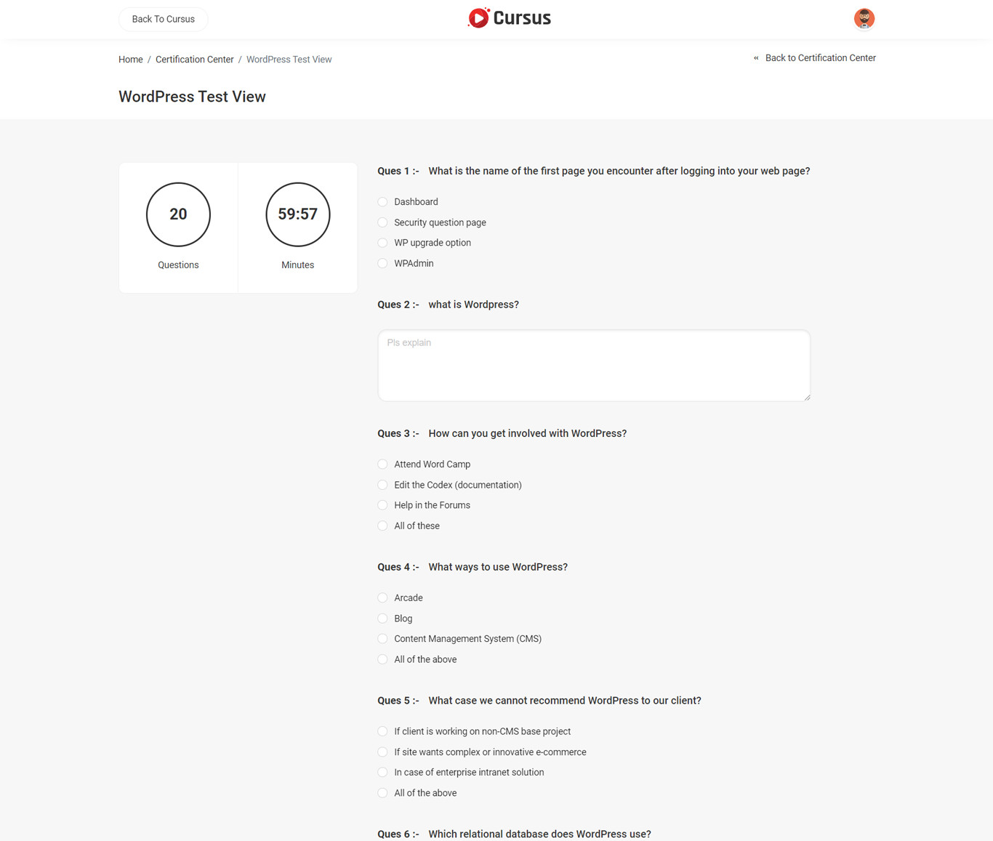Open the user profile avatar
993x841 pixels.
[864, 19]
